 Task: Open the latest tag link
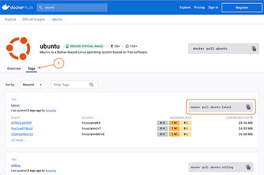[x=15, y=105]
